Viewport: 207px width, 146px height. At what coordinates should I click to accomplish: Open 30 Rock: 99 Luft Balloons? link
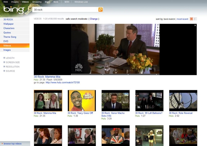point(149,113)
